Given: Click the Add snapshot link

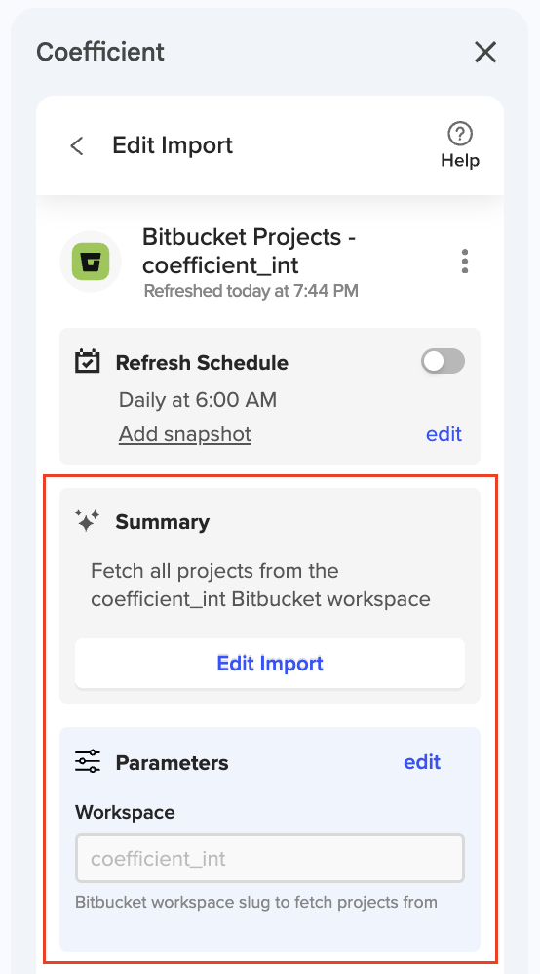Looking at the screenshot, I should point(185,434).
